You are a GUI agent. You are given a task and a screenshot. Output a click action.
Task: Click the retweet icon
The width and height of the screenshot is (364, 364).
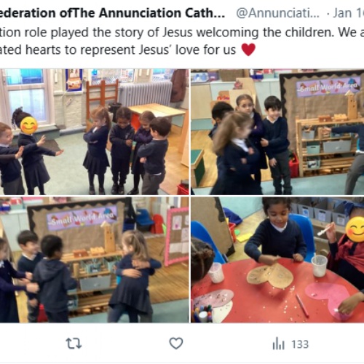pyautogui.click(x=74, y=344)
